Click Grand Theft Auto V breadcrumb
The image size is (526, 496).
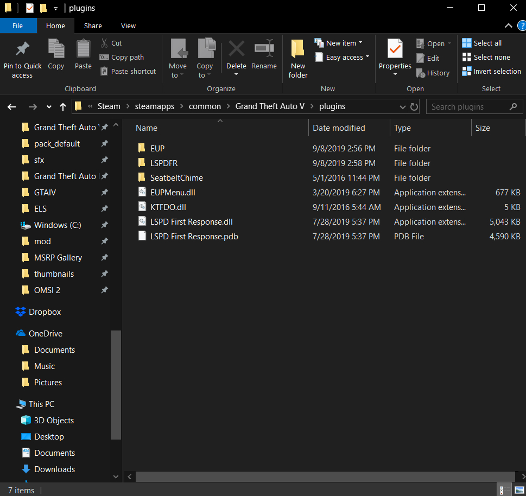point(270,106)
